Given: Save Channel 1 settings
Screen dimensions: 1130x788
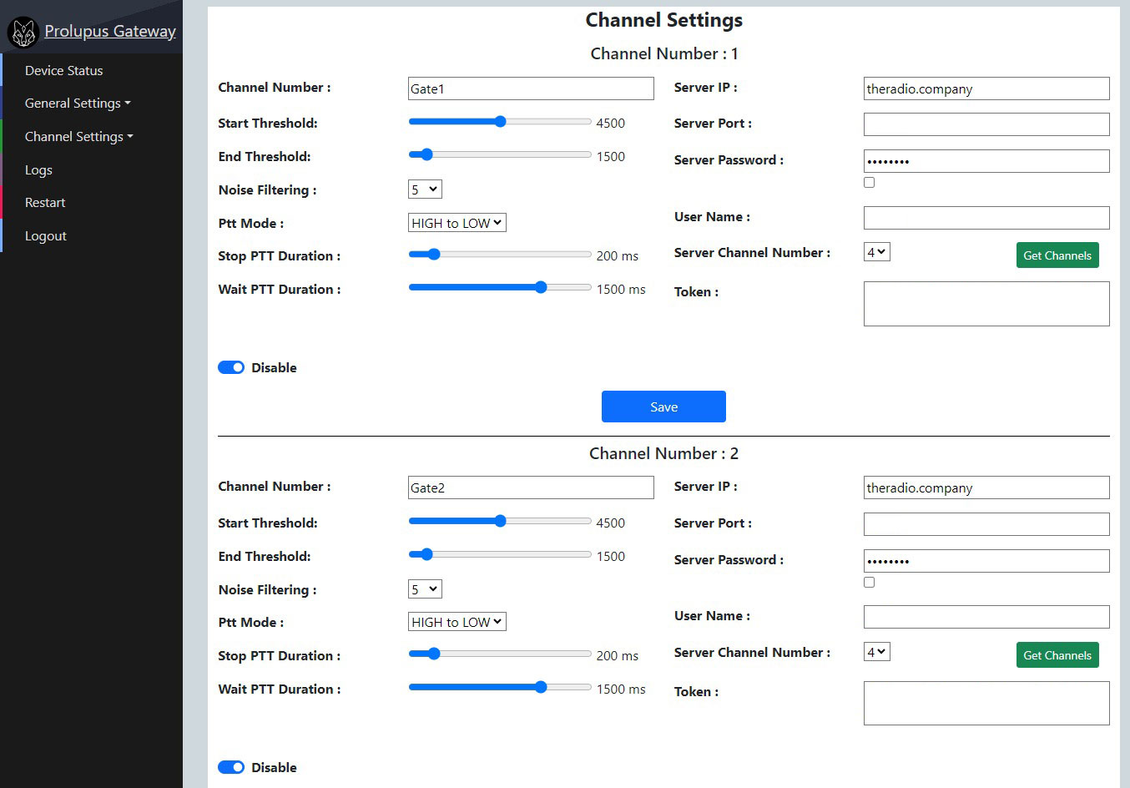Looking at the screenshot, I should coord(663,407).
